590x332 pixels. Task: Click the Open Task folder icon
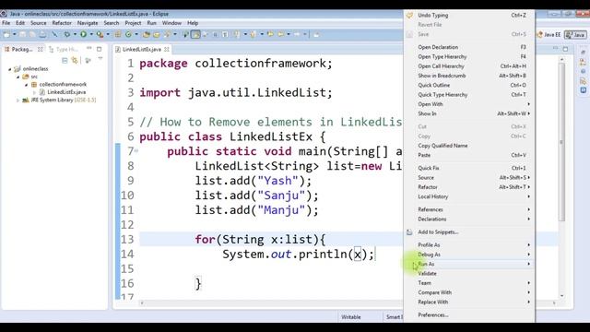(x=156, y=35)
